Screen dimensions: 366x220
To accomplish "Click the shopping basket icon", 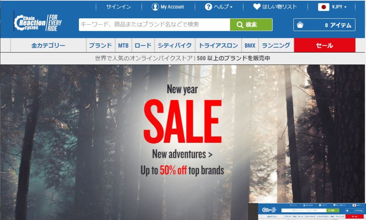I will coord(300,25).
